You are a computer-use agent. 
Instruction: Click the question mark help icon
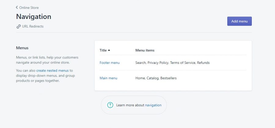click(110, 105)
